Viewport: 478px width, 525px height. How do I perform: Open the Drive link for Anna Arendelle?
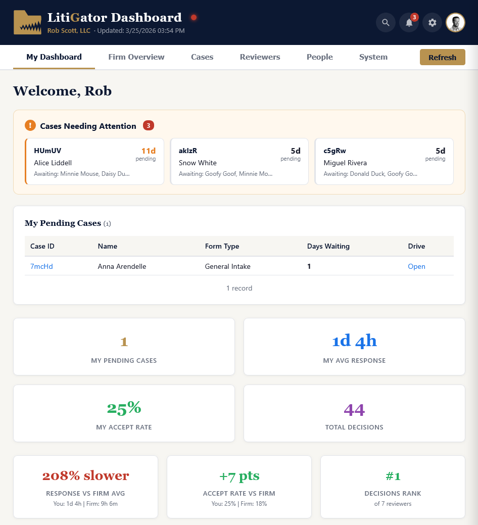coord(416,266)
